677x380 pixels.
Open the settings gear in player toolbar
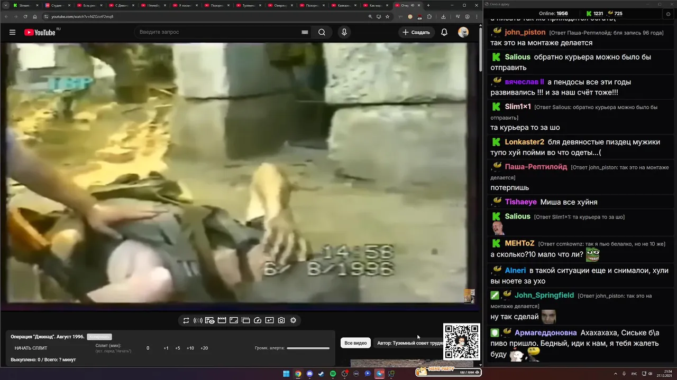point(293,320)
